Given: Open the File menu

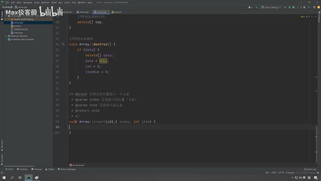Looking at the screenshot, I should click(x=8, y=2).
